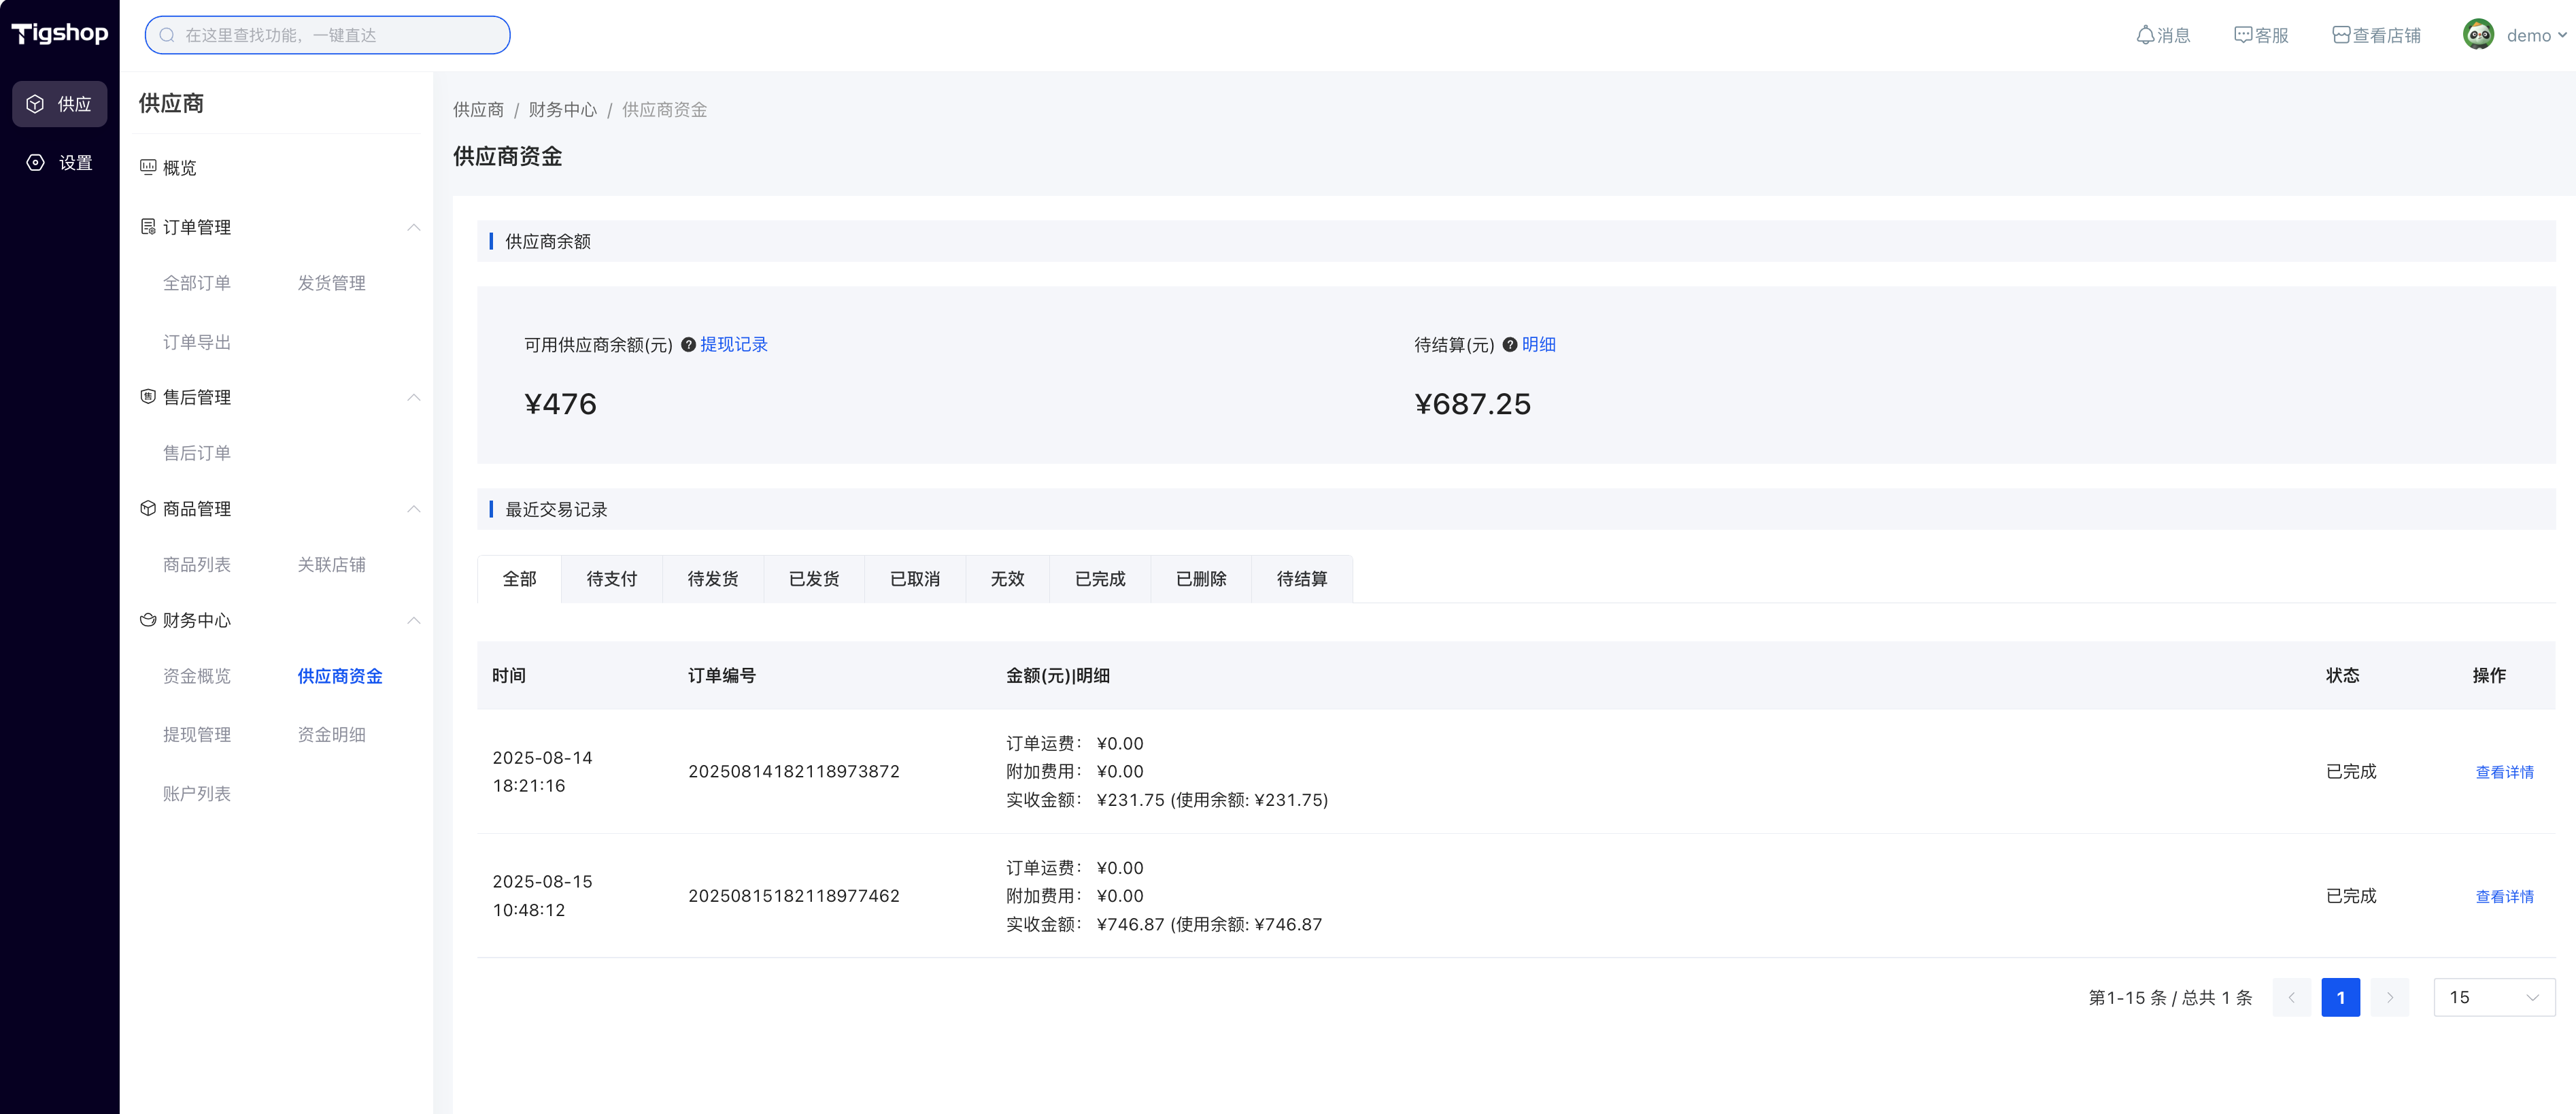Click order number 20250815182118977462

794,896
